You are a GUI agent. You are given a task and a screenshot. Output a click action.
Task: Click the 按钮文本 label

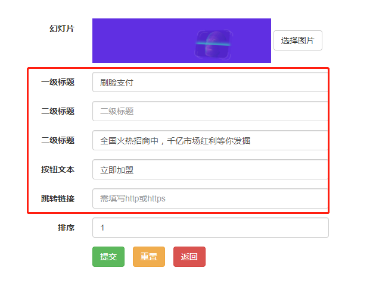[58, 169]
